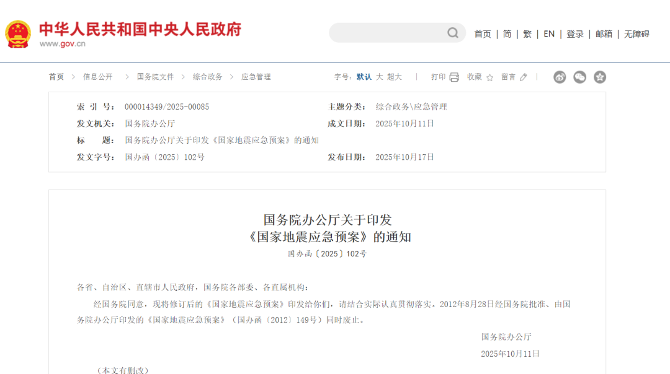Click the QZone star share icon
The height and width of the screenshot is (374, 670).
(x=599, y=77)
